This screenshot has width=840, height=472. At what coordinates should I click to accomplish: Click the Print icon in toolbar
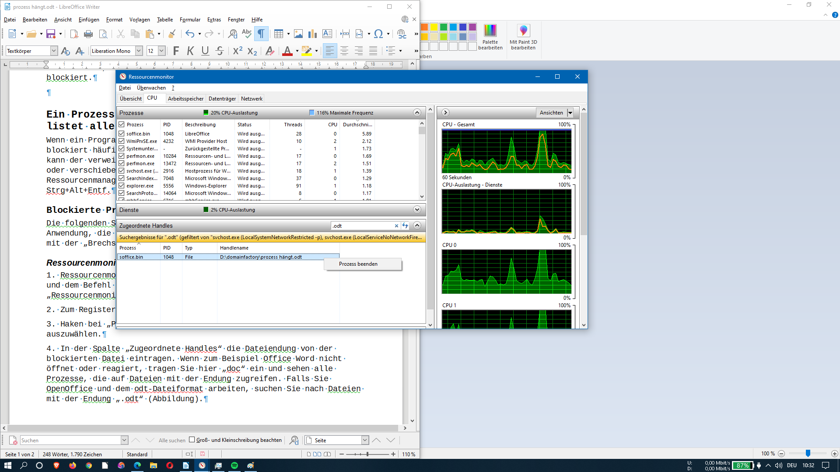[88, 34]
